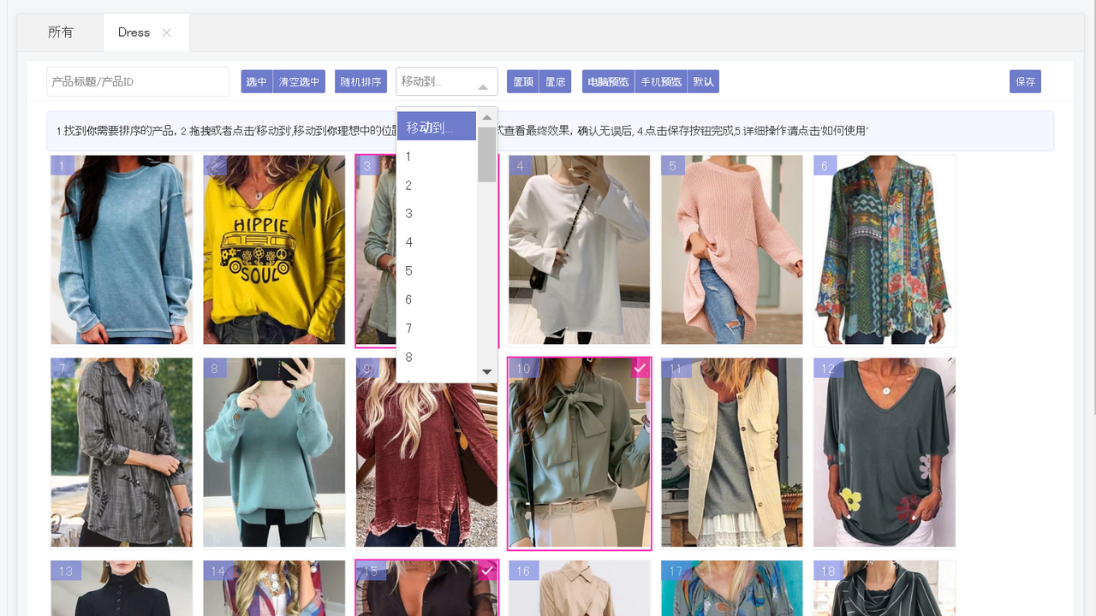The image size is (1096, 616).
Task: Uncheck the selection mark on product 15
Action: coord(487,570)
